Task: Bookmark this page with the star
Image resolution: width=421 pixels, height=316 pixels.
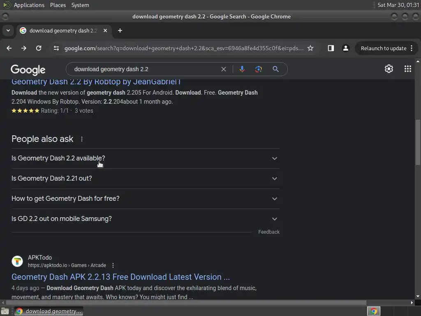Action: point(310,48)
